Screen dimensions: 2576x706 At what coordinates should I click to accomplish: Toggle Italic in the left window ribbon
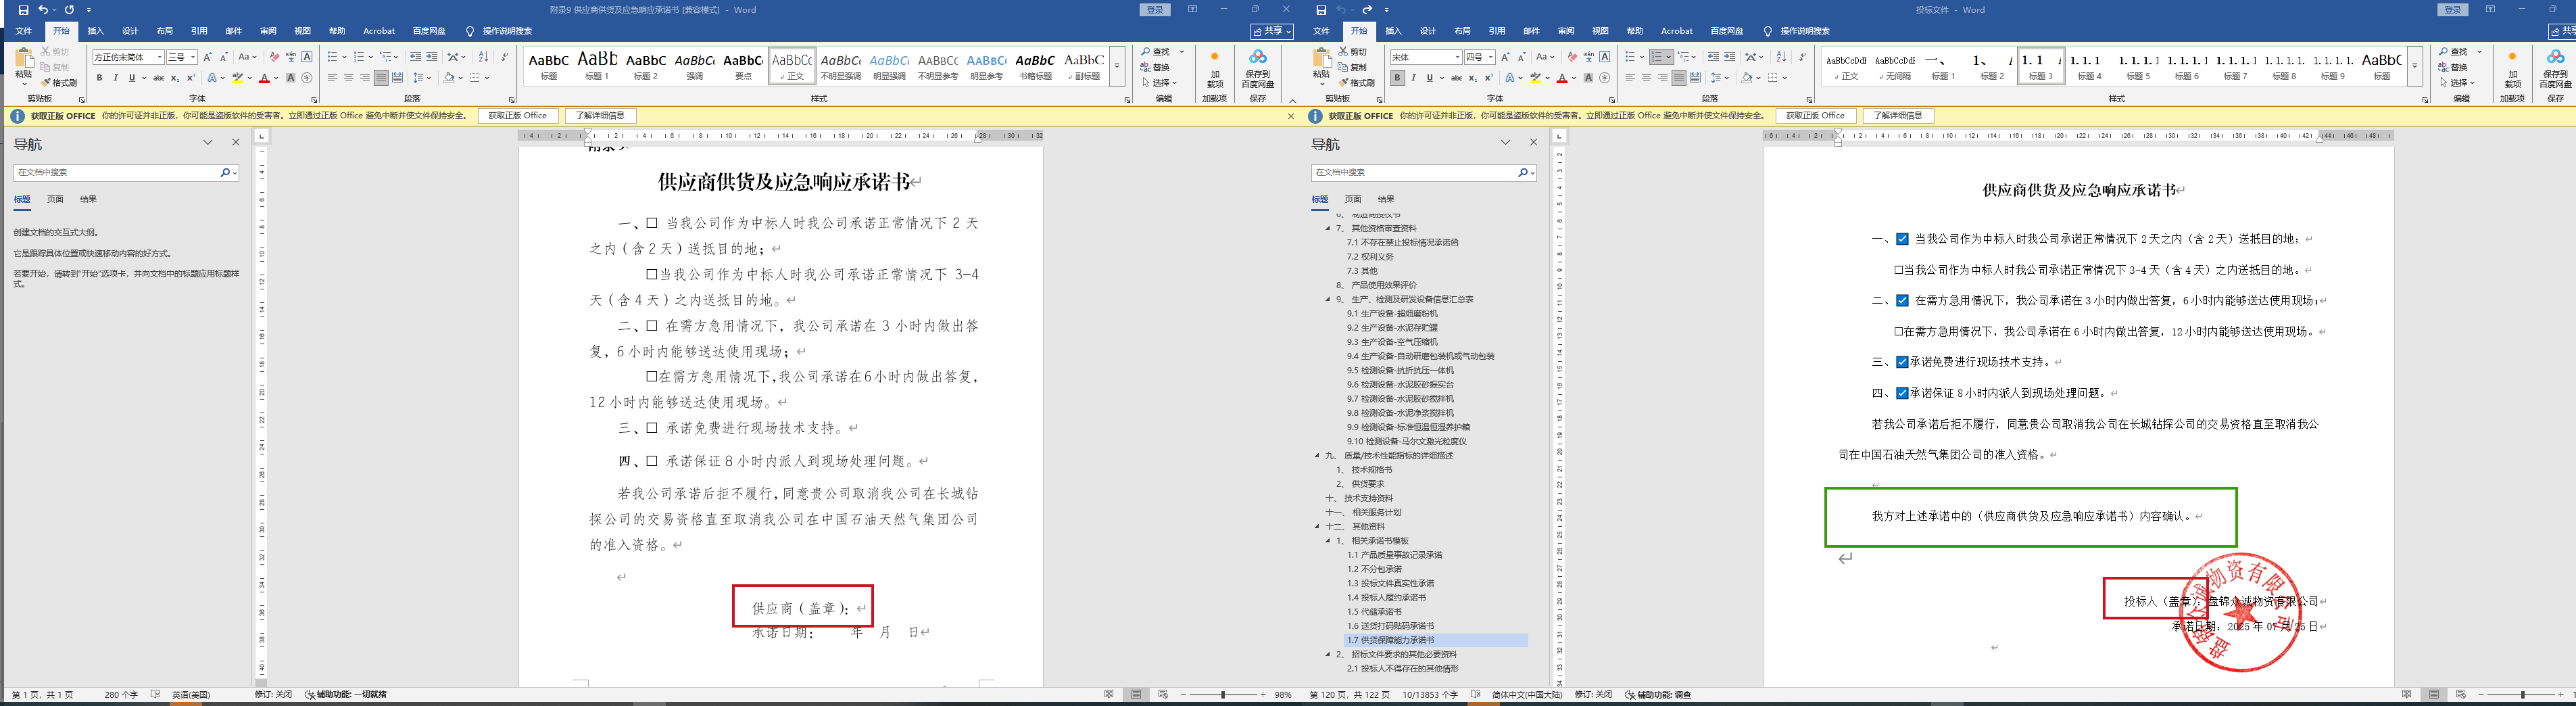[x=115, y=78]
